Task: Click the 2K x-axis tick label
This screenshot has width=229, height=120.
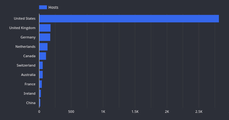Action: (x=167, y=112)
